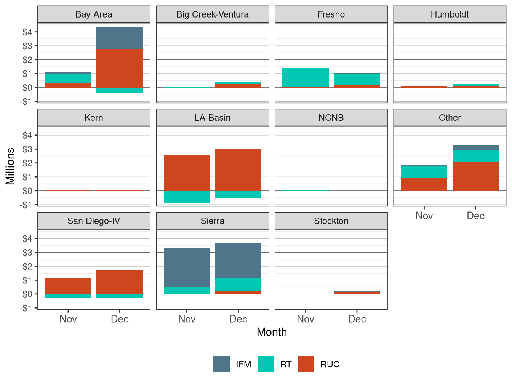Select the small Stockton Dec bar
The width and height of the screenshot is (512, 384).
[x=357, y=293]
